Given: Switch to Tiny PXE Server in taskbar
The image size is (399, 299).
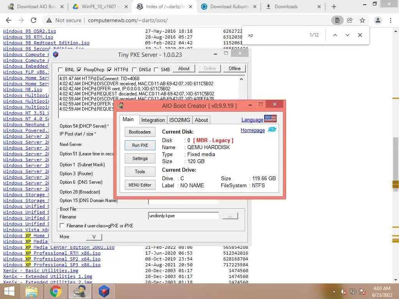Looking at the screenshot, I should [x=104, y=291].
